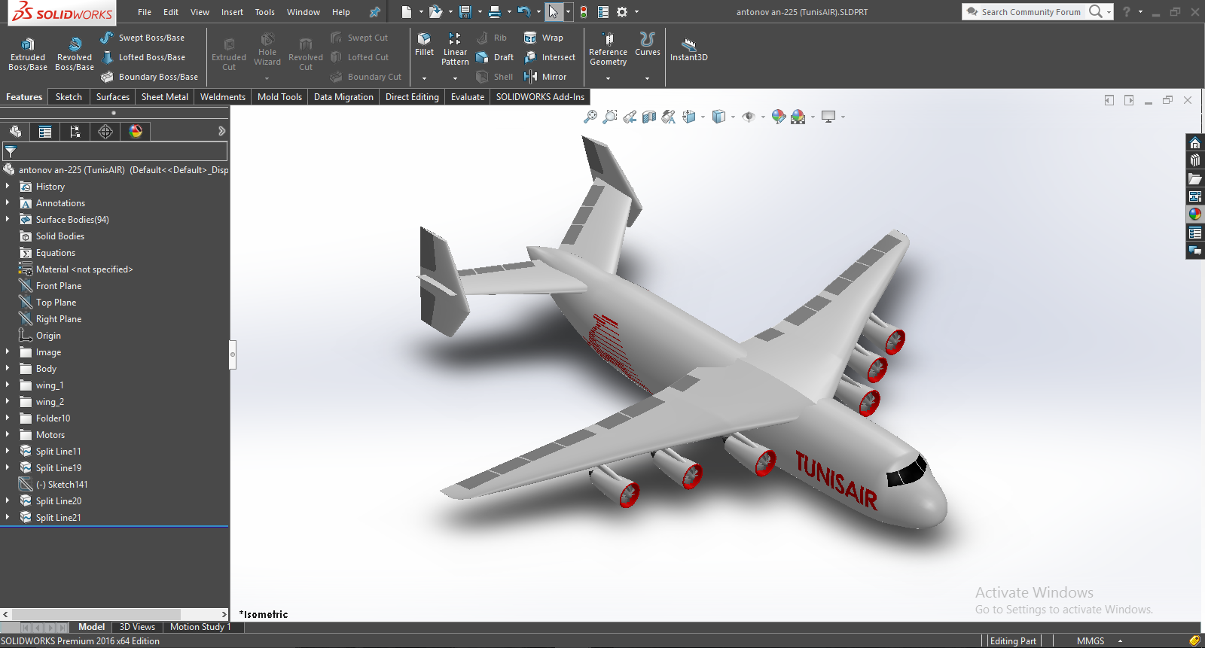Open Display Style icon
Viewport: 1205px width, 648px height.
point(718,117)
